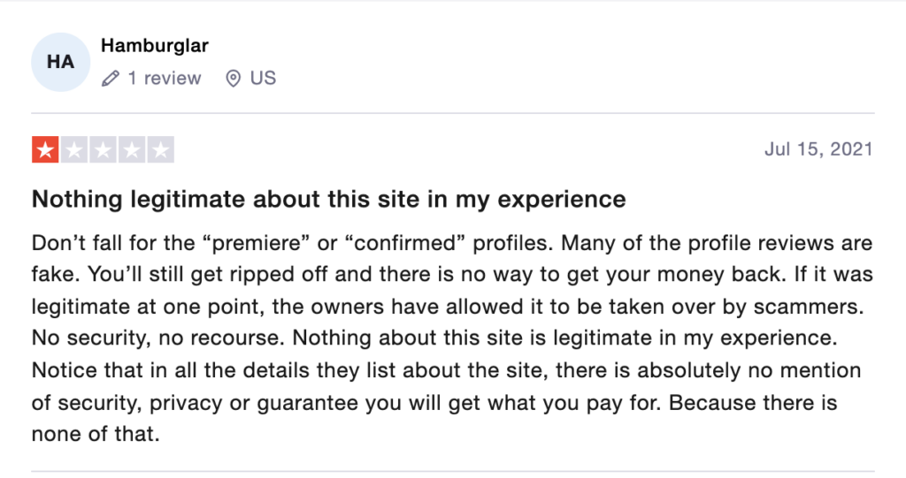Click the 'none of that.' closing line

(x=96, y=434)
